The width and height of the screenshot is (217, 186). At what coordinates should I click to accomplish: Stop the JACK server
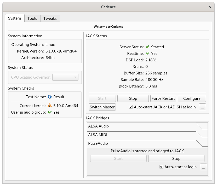133,98
